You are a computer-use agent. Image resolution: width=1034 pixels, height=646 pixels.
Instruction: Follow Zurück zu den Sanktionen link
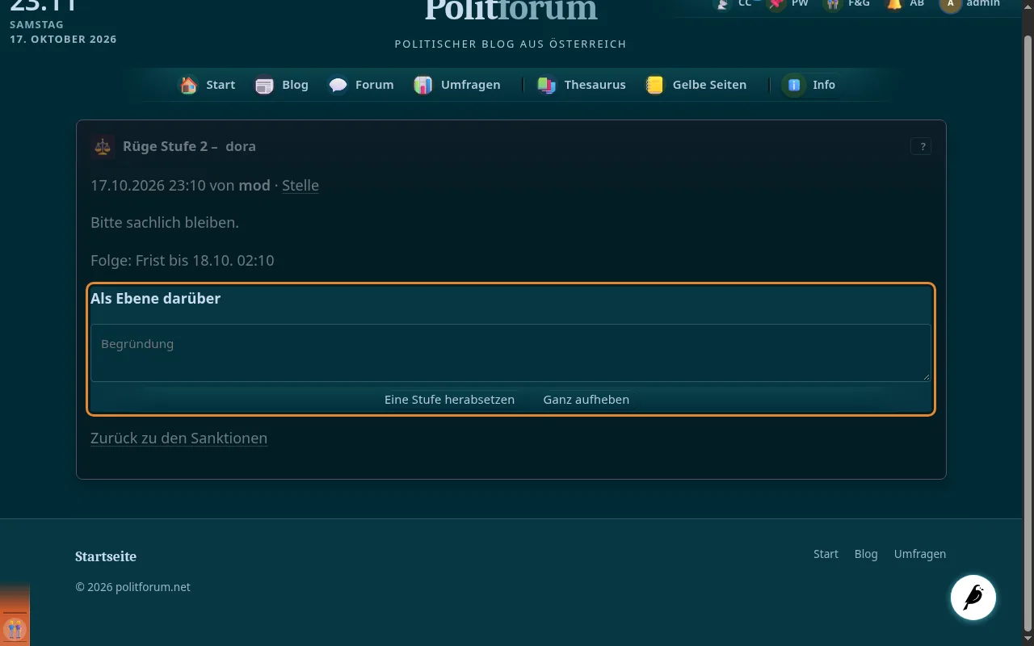tap(179, 438)
